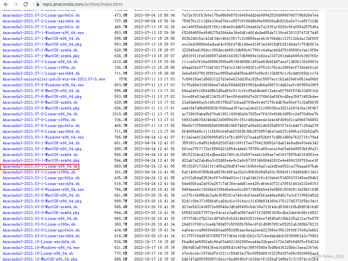Download Anaconda3-2023.03-1-MacOSX-arm64.pkg
Image resolution: width=348 pixels, height=261 pixels.
pyautogui.click(x=41, y=160)
